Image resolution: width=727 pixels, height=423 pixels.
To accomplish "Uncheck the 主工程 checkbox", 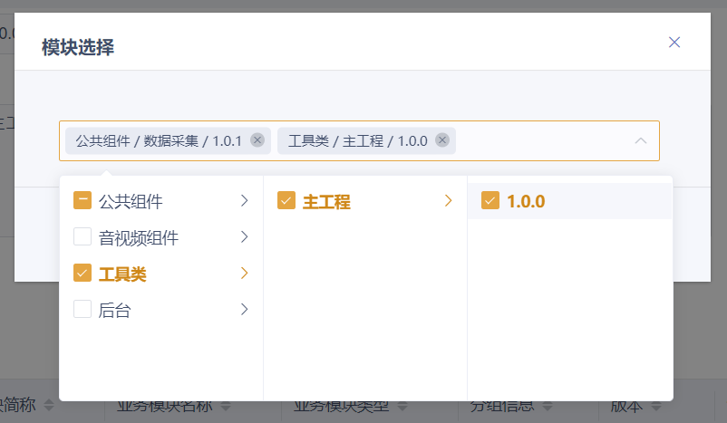I will tap(286, 201).
